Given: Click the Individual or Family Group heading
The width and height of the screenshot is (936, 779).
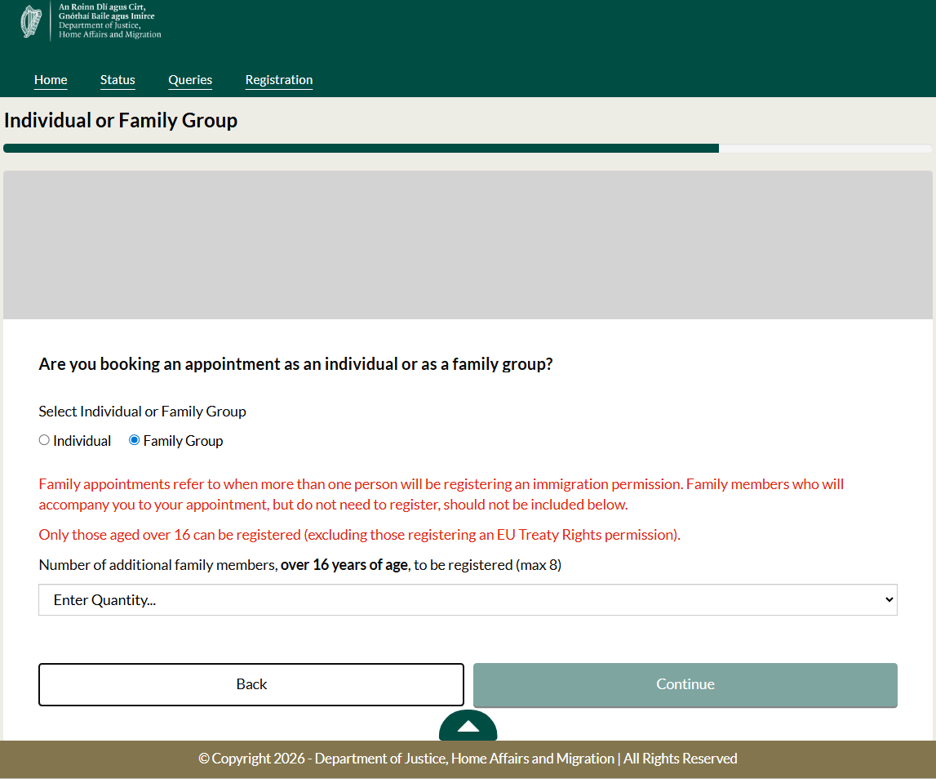Looking at the screenshot, I should (121, 121).
